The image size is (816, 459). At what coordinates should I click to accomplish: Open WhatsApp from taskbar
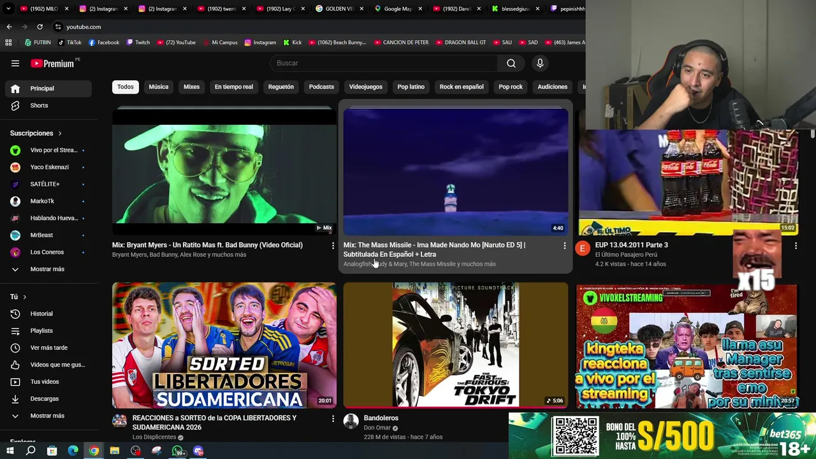pos(178,451)
